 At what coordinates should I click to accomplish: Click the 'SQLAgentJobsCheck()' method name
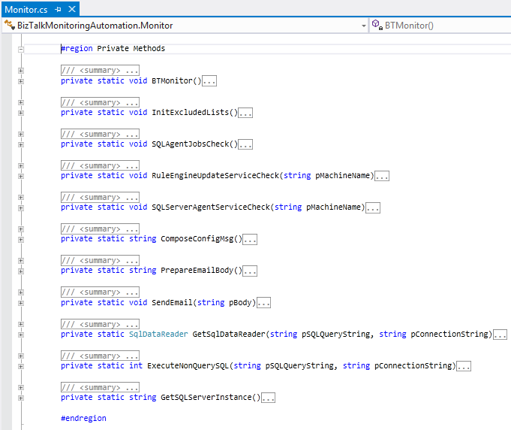[194, 144]
